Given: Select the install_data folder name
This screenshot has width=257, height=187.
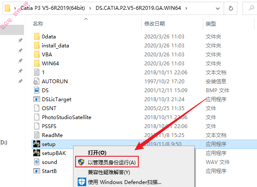Looking at the screenshot, I should 55,46.
